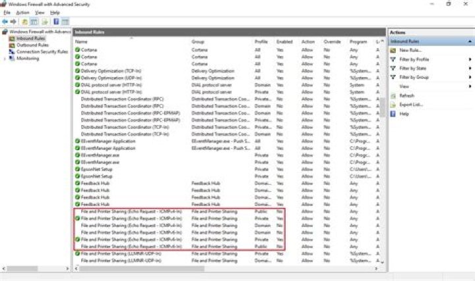The height and width of the screenshot is (281, 475).
Task: Select the Monitoring icon in tree
Action: pos(12,59)
